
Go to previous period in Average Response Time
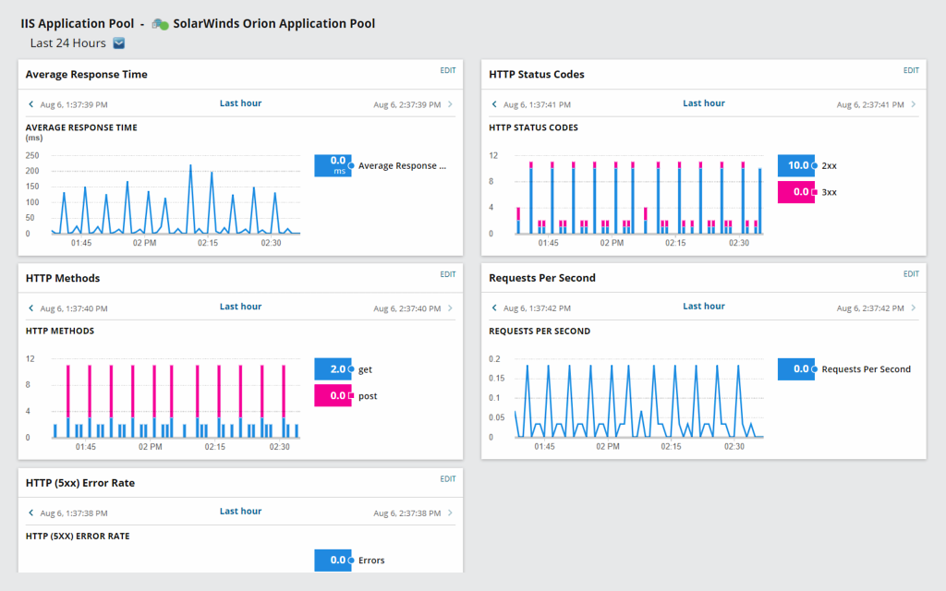[30, 105]
